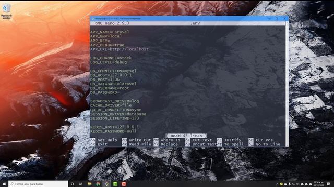Click the yellow-green round tray icon
334x187 pixels.
(x=281, y=184)
